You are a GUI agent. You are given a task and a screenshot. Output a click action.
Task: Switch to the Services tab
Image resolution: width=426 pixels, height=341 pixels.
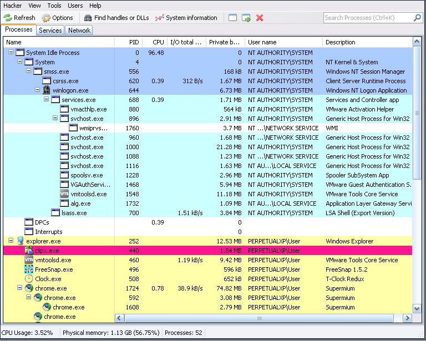(x=50, y=30)
